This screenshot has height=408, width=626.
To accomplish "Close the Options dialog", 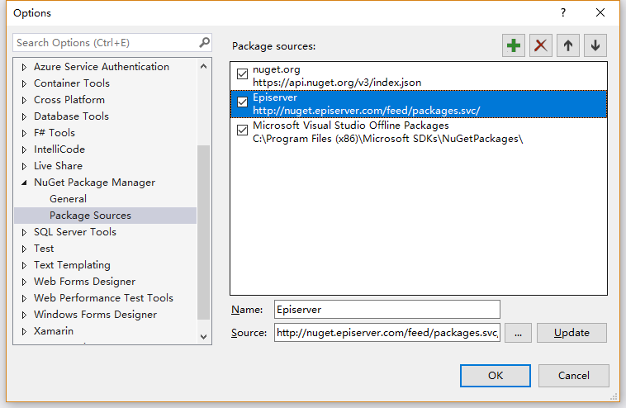I will (600, 12).
